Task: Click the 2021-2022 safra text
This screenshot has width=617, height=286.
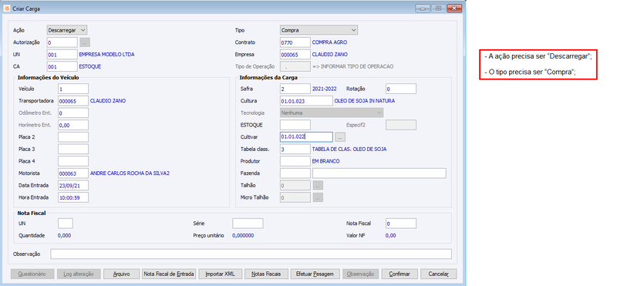Action: (x=324, y=89)
